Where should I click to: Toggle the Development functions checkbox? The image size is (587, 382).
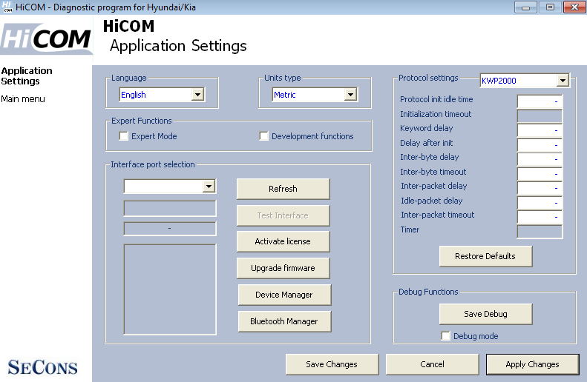tap(264, 136)
